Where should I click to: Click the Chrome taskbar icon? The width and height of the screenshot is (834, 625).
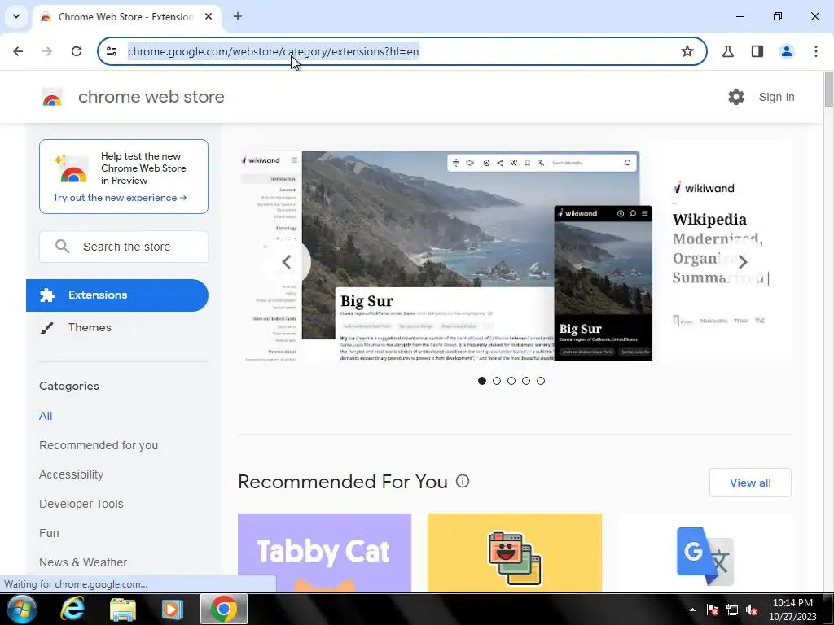(223, 609)
